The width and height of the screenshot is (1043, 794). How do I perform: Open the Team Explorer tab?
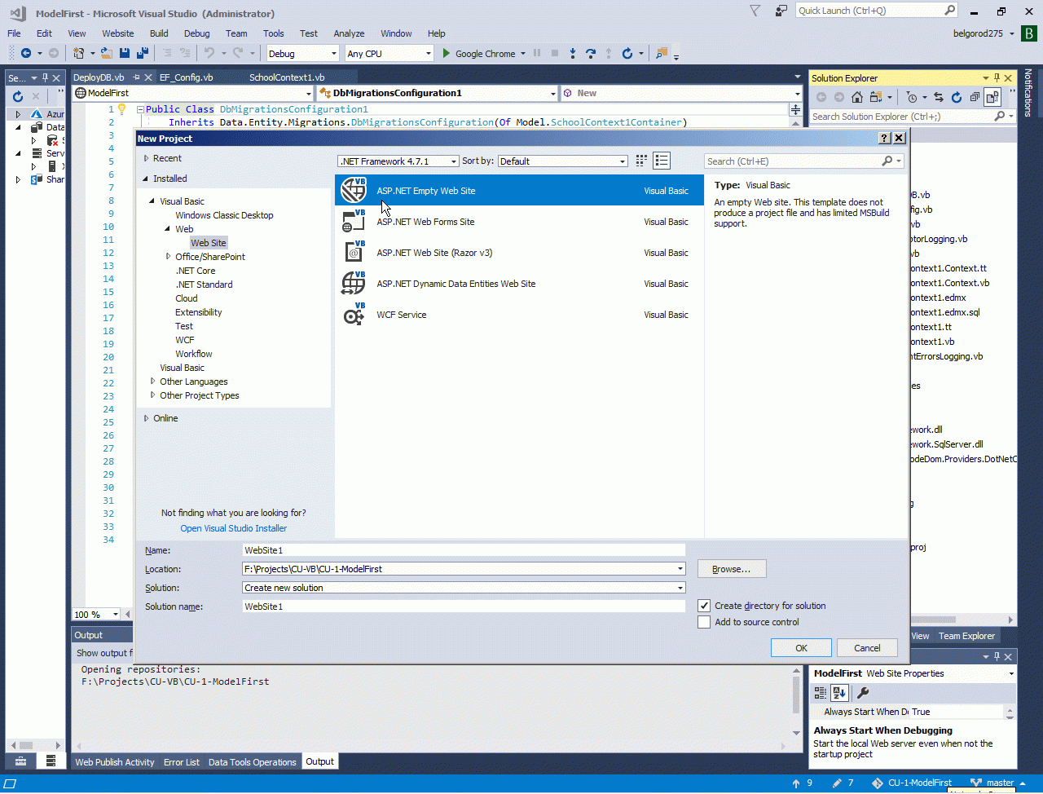pyautogui.click(x=967, y=636)
